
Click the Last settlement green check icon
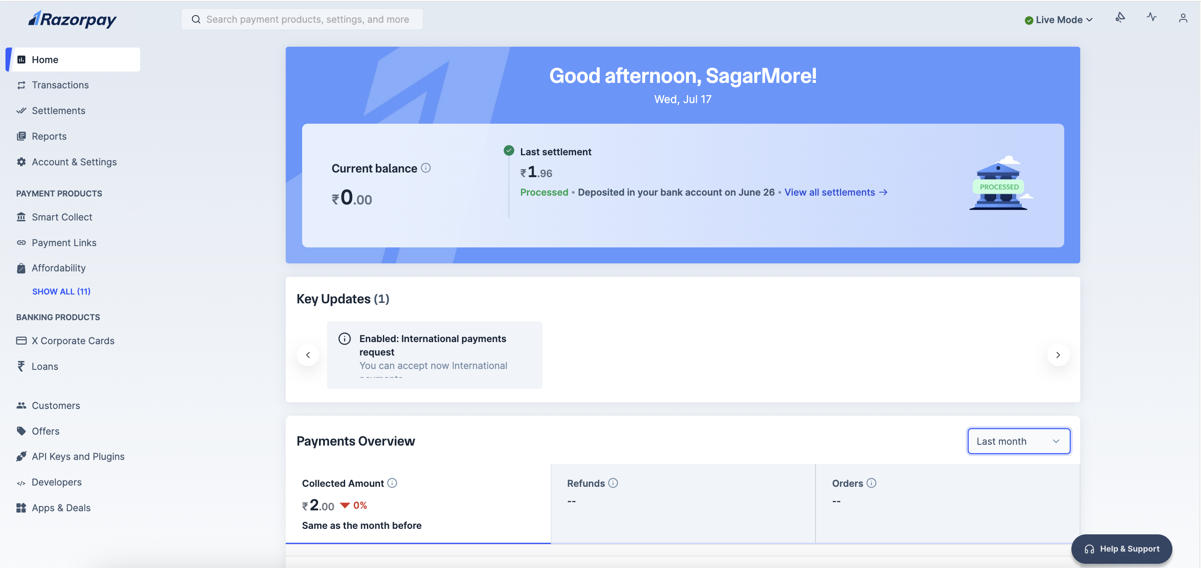click(509, 151)
